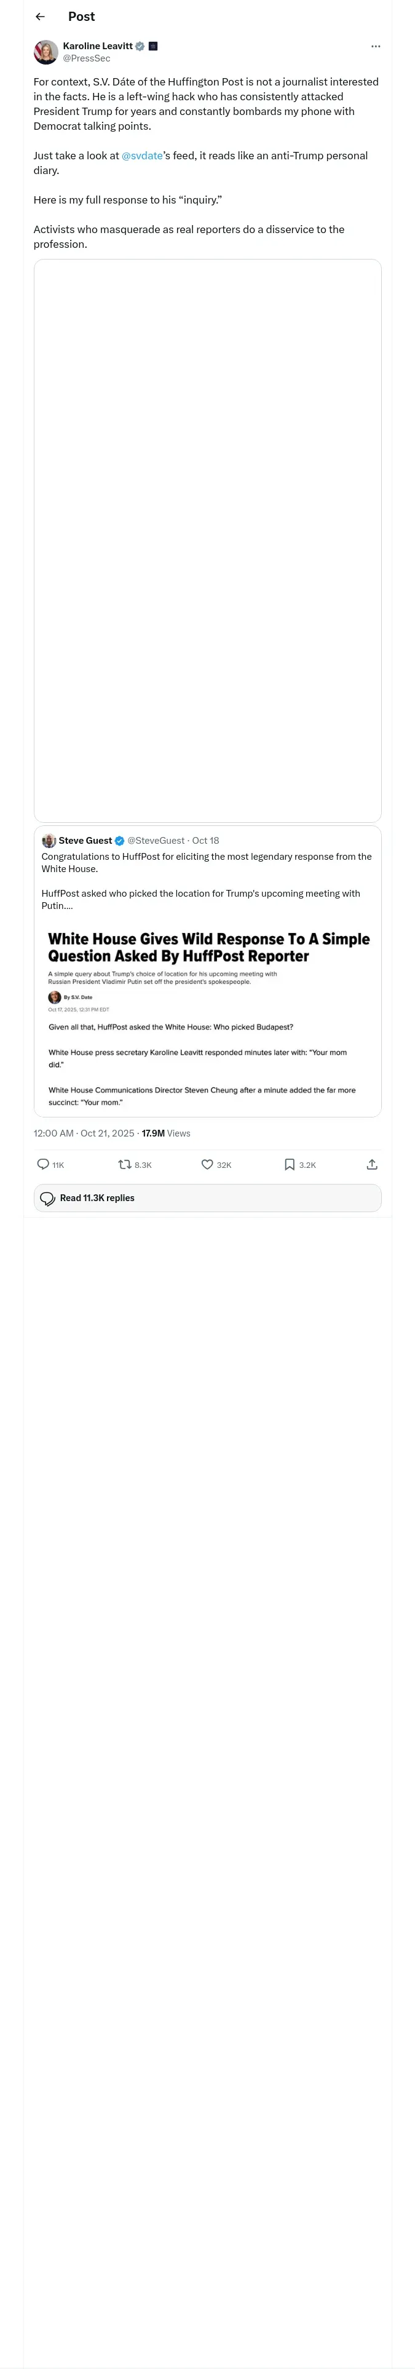
Task: Click the Read 11.3K replies button
Action: [207, 1198]
